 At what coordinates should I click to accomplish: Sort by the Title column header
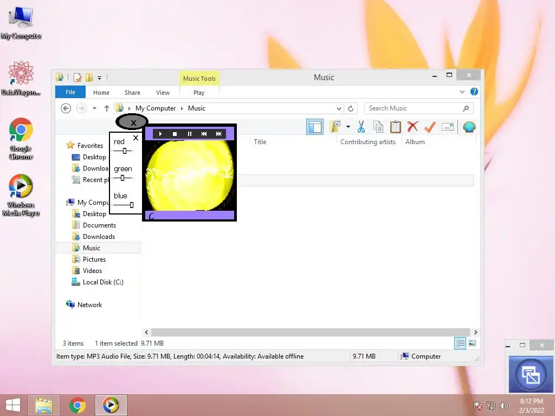tap(260, 141)
